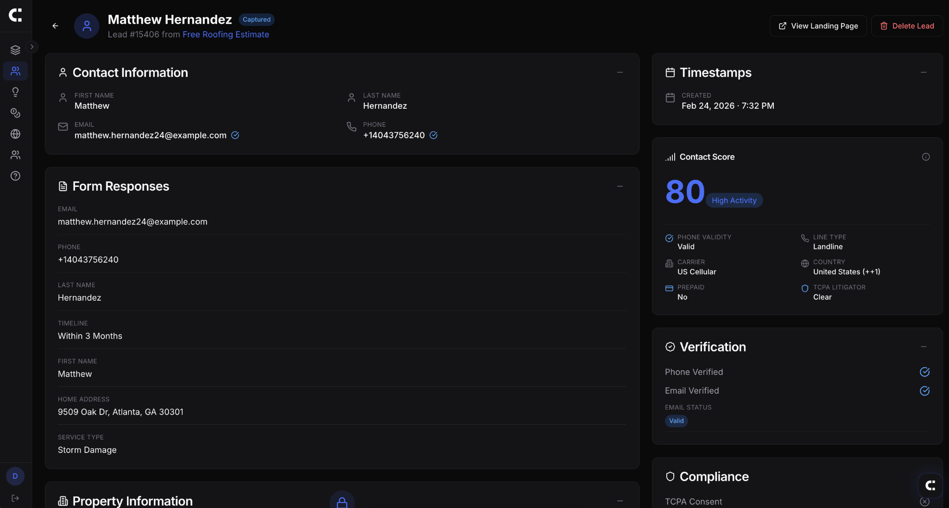
Task: Click the View Landing Page button
Action: click(x=818, y=25)
